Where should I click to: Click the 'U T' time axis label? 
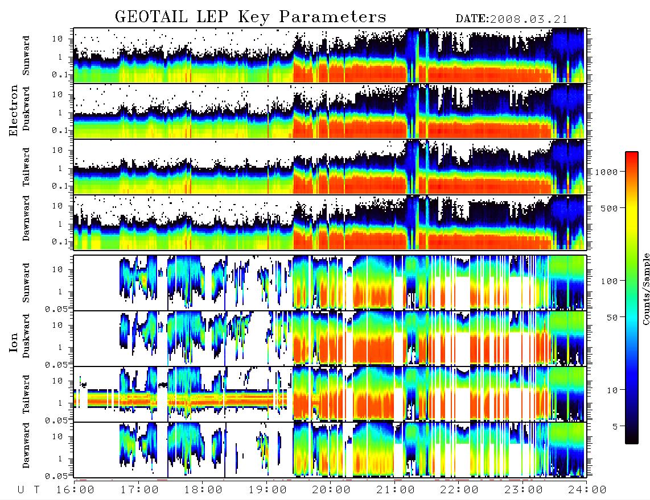click(x=29, y=490)
